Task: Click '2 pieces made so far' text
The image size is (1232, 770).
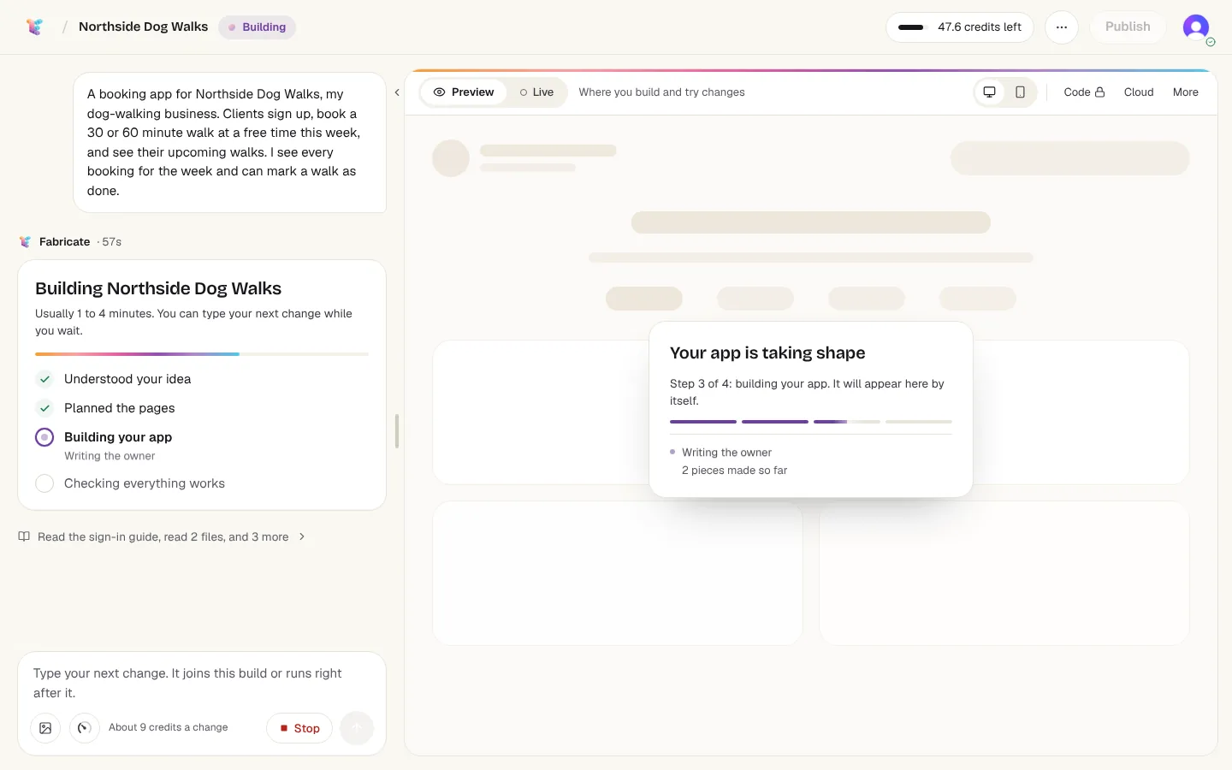Action: click(734, 471)
